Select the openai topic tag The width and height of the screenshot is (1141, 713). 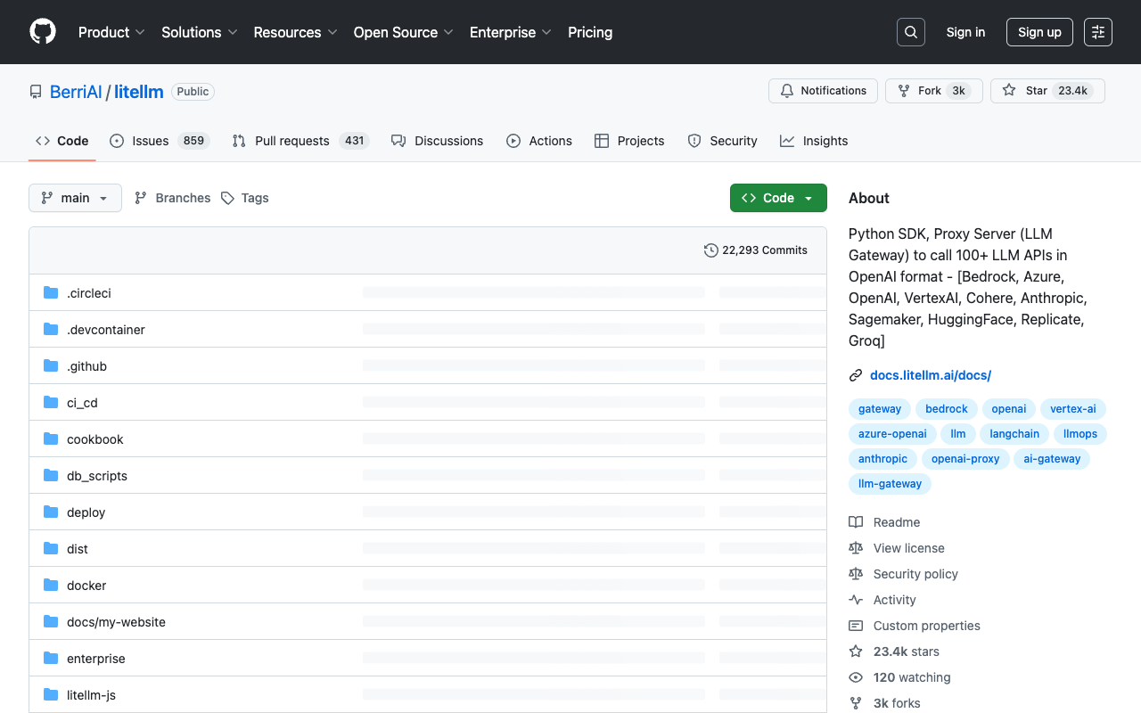1009,409
